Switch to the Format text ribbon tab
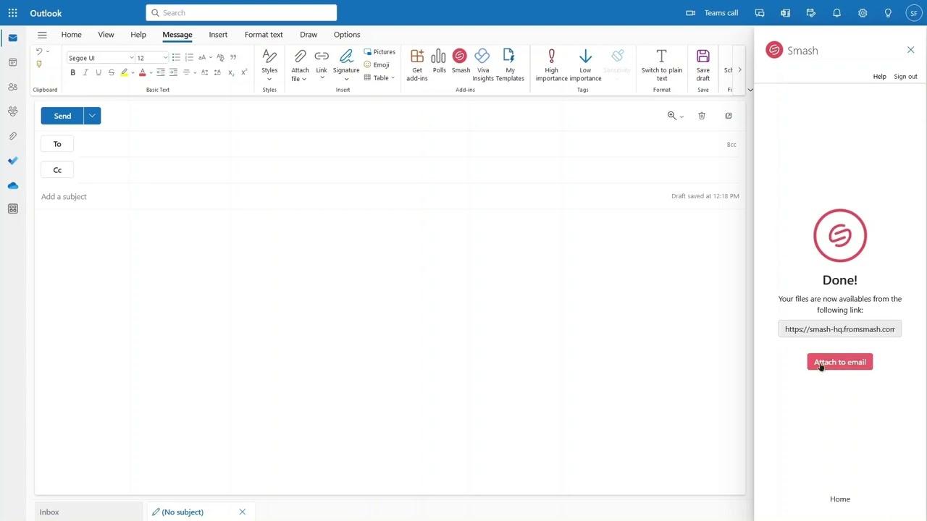 (x=264, y=35)
